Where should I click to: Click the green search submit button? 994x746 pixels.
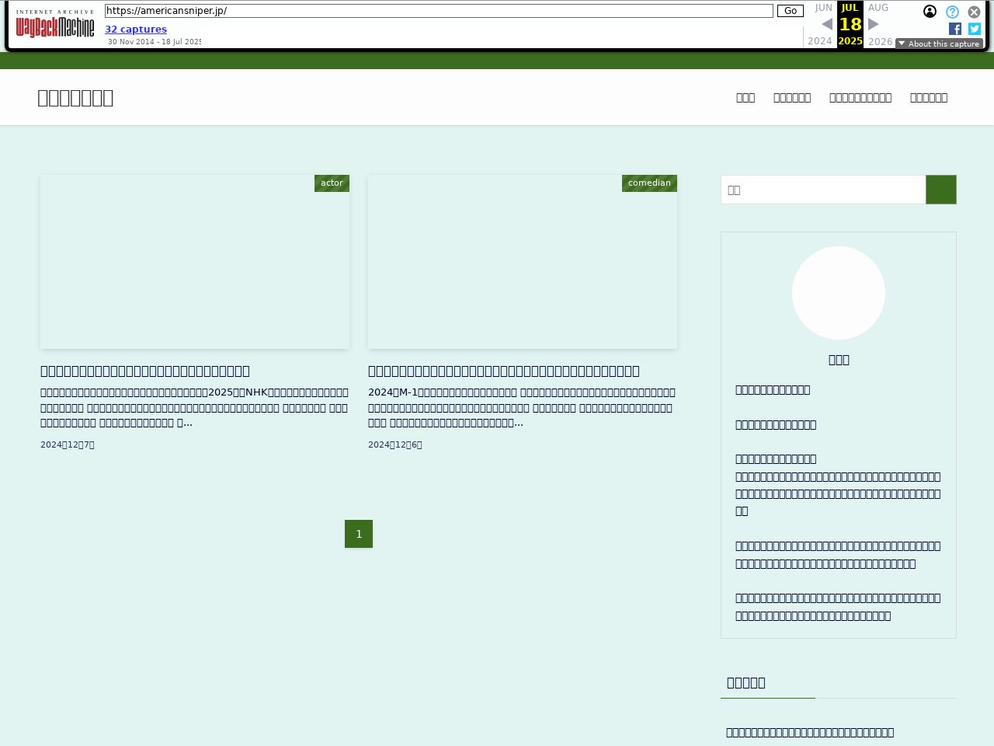[x=940, y=190]
